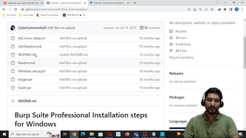Open Task View on the taskbar
Image resolution: width=246 pixels, height=138 pixels.
point(65,134)
